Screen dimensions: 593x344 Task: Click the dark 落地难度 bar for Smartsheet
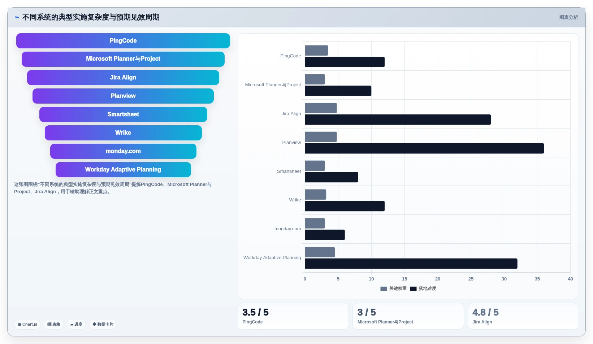332,177
